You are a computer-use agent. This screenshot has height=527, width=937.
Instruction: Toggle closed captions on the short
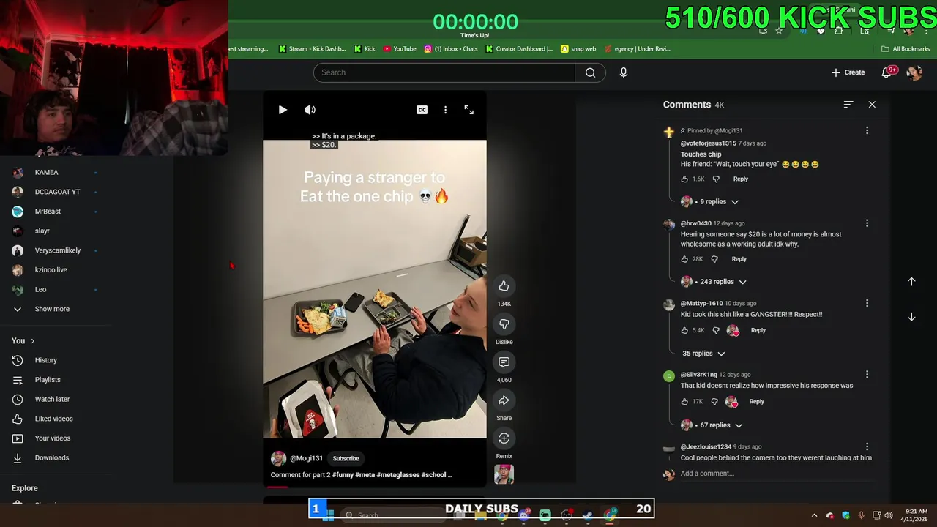click(x=422, y=110)
